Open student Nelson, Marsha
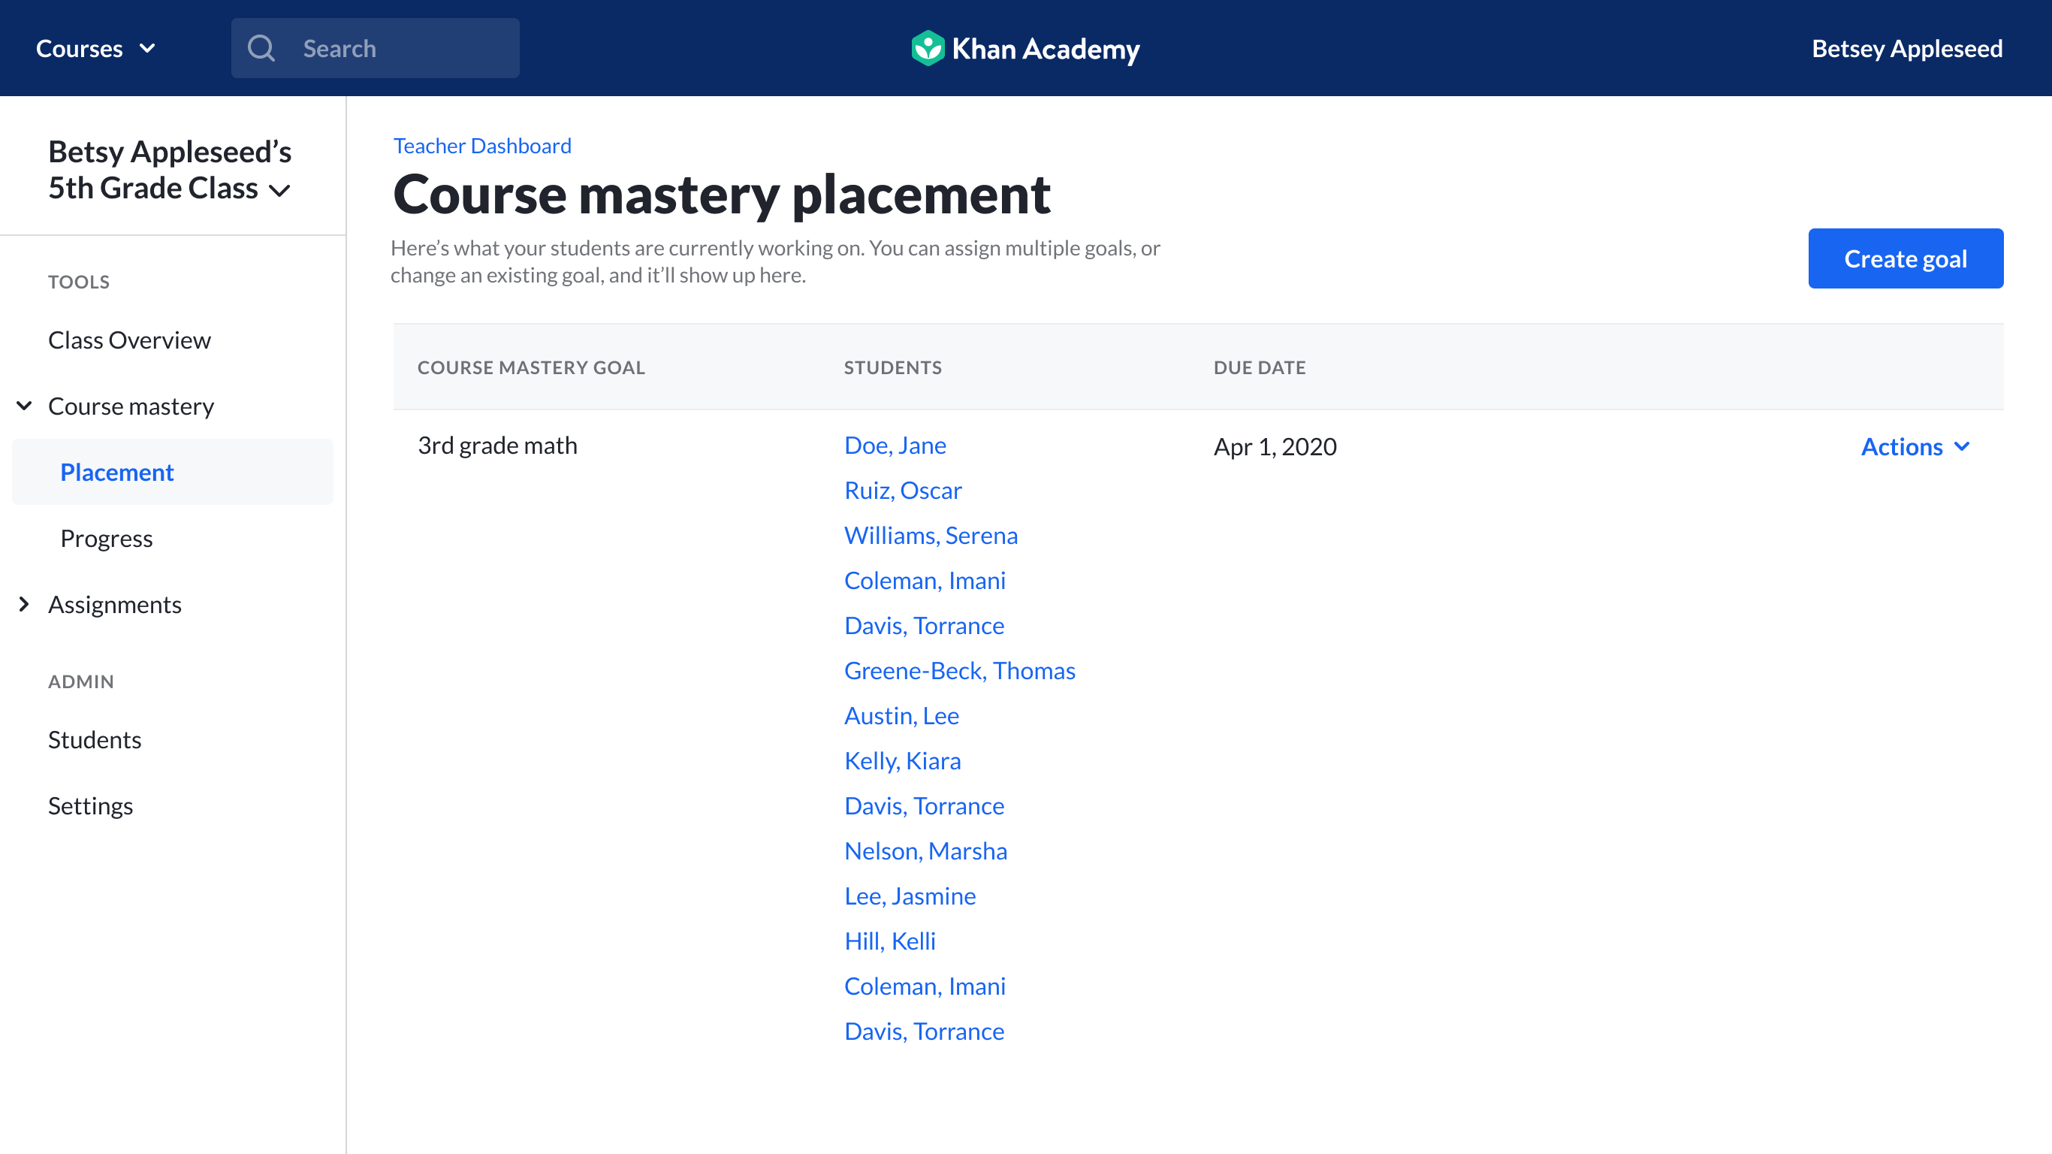 tap(925, 850)
